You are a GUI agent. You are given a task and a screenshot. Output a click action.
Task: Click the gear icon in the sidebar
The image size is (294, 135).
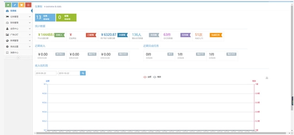(7, 46)
